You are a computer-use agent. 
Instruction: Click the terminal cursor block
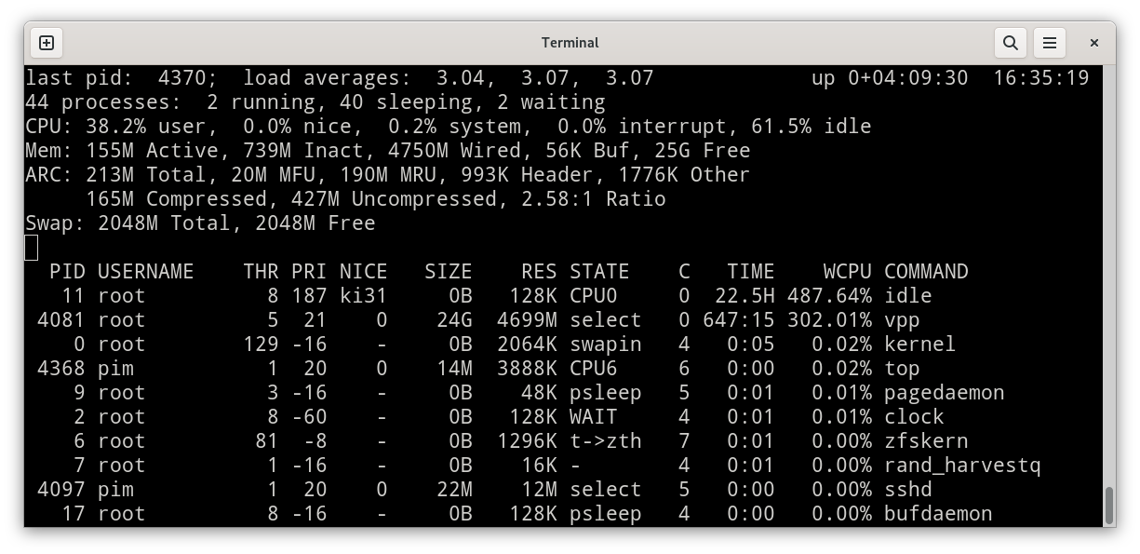(32, 248)
